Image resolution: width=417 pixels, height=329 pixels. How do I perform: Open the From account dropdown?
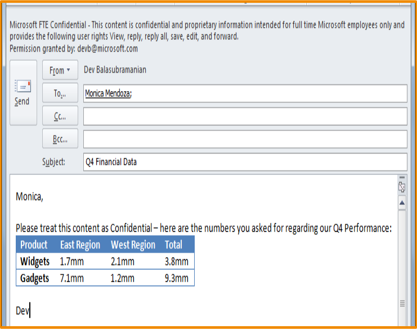coord(60,70)
